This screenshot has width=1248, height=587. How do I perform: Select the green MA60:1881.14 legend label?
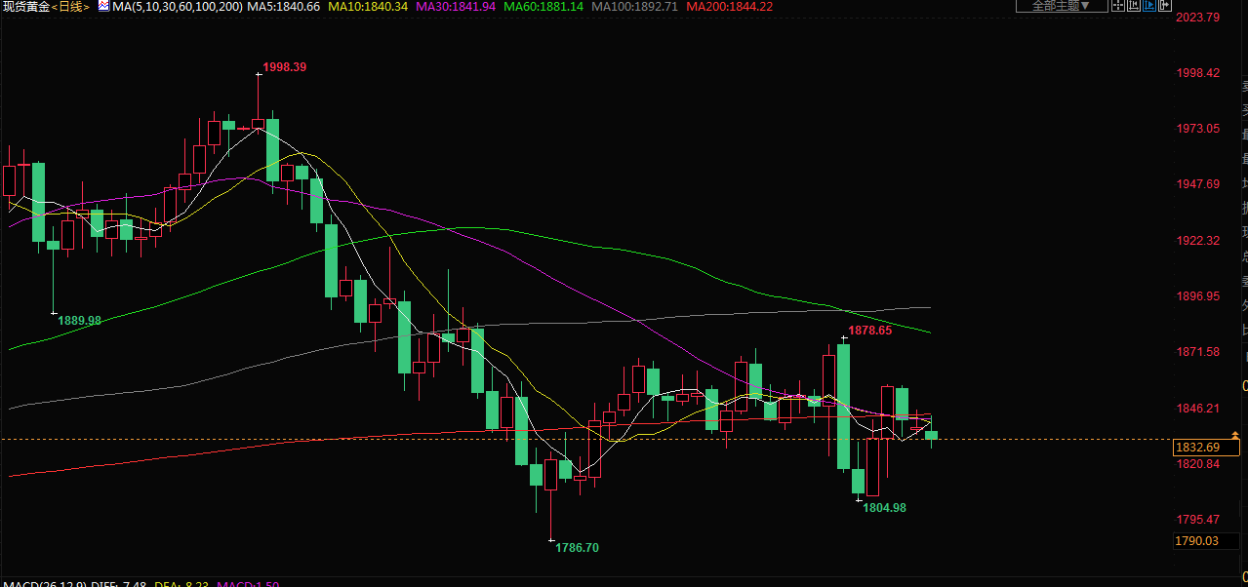pos(544,7)
